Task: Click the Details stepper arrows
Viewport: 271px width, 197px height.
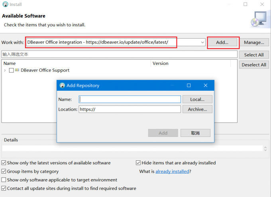Action: pyautogui.click(x=265, y=149)
